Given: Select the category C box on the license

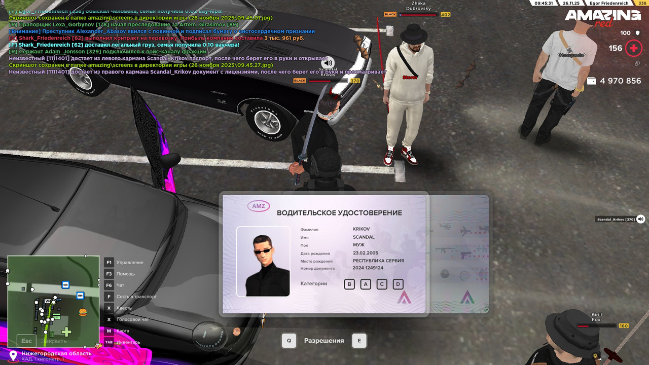Looking at the screenshot, I should coord(382,284).
